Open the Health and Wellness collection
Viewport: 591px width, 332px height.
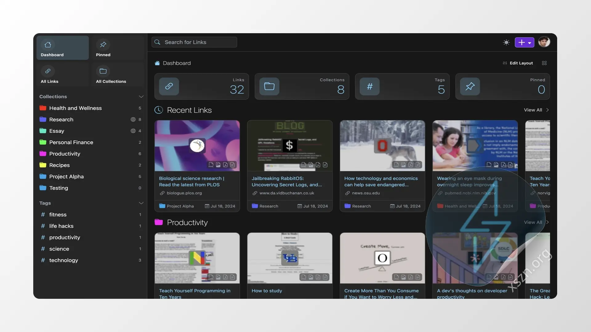90,108
